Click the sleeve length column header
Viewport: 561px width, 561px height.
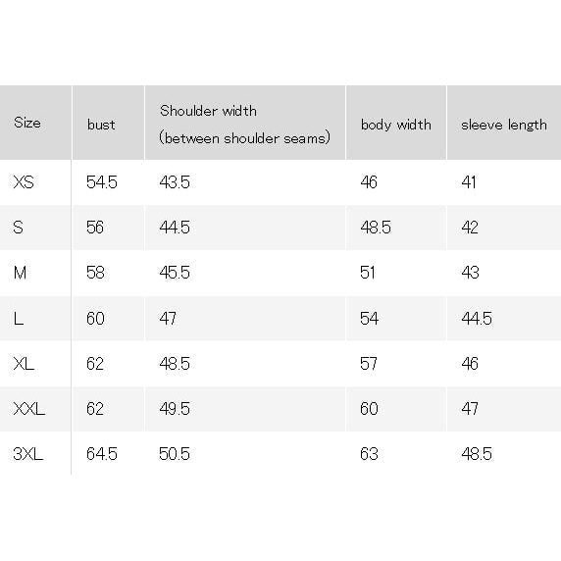tap(504, 125)
